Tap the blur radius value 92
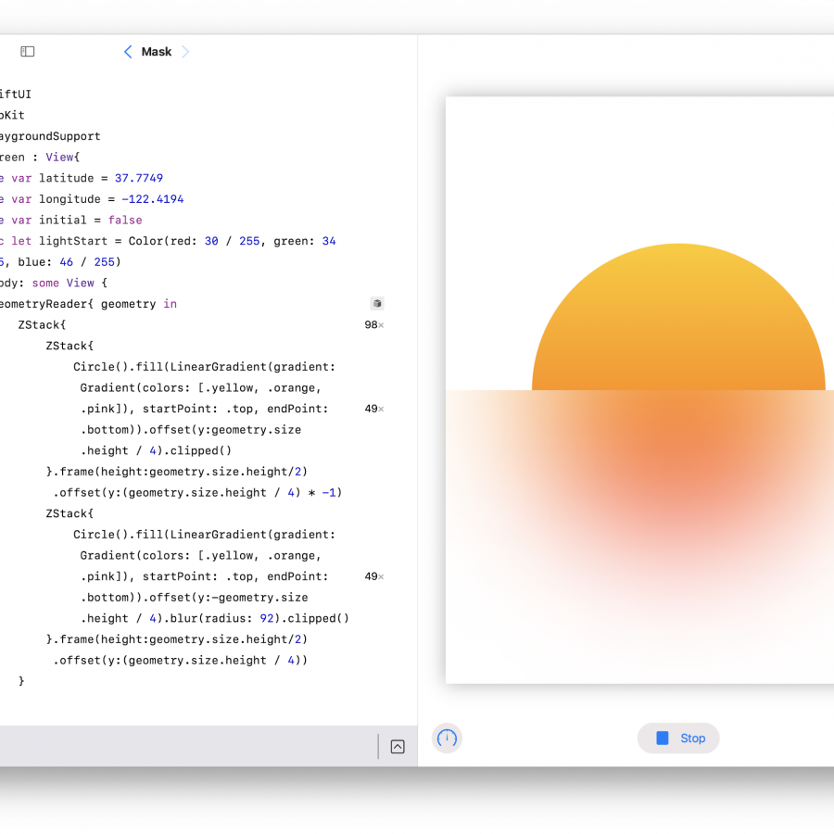This screenshot has height=834, width=834. pyautogui.click(x=267, y=618)
